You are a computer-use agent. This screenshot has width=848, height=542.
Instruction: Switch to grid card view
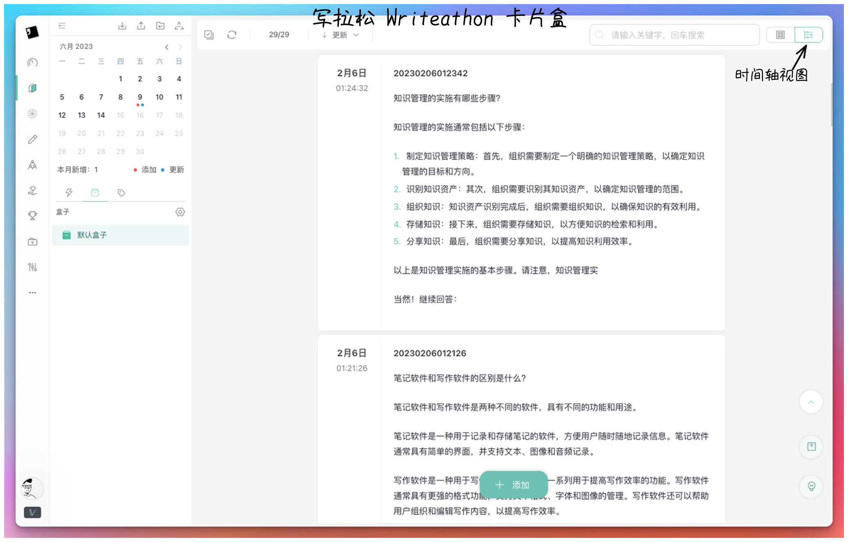(780, 35)
